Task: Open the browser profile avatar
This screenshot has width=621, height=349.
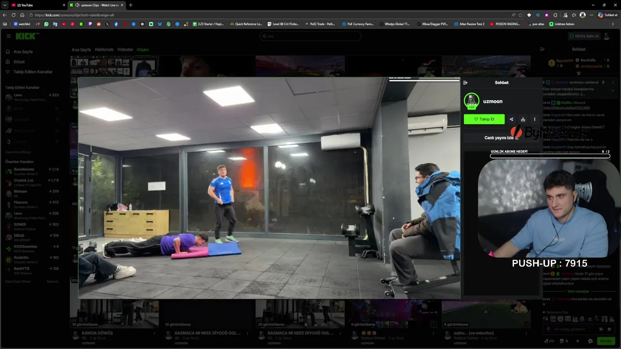Action: point(583,15)
